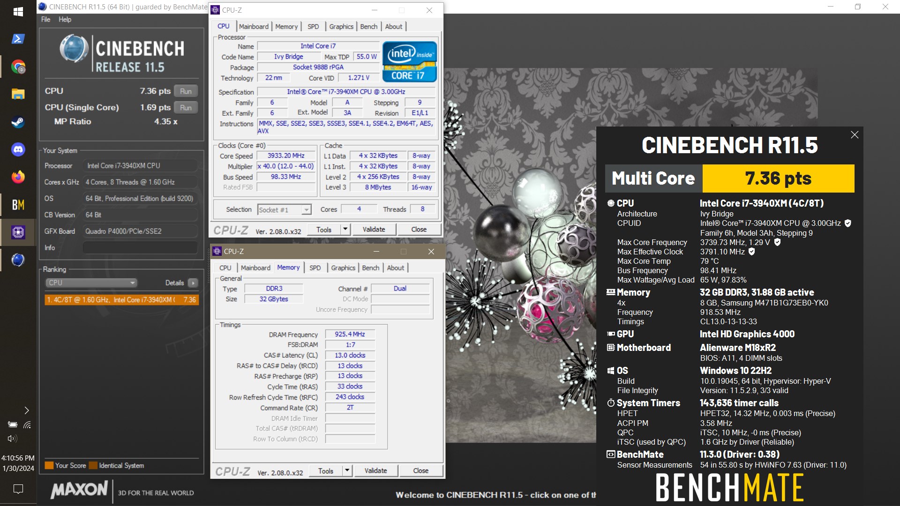Click Close button in lower CPU-Z window
900x506 pixels.
(x=421, y=471)
